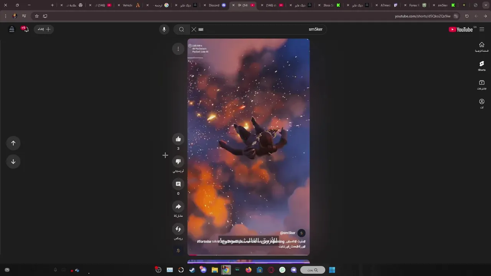Reload the page in browser toolbar
Viewport: 491px width, 276px height.
pyautogui.click(x=467, y=16)
